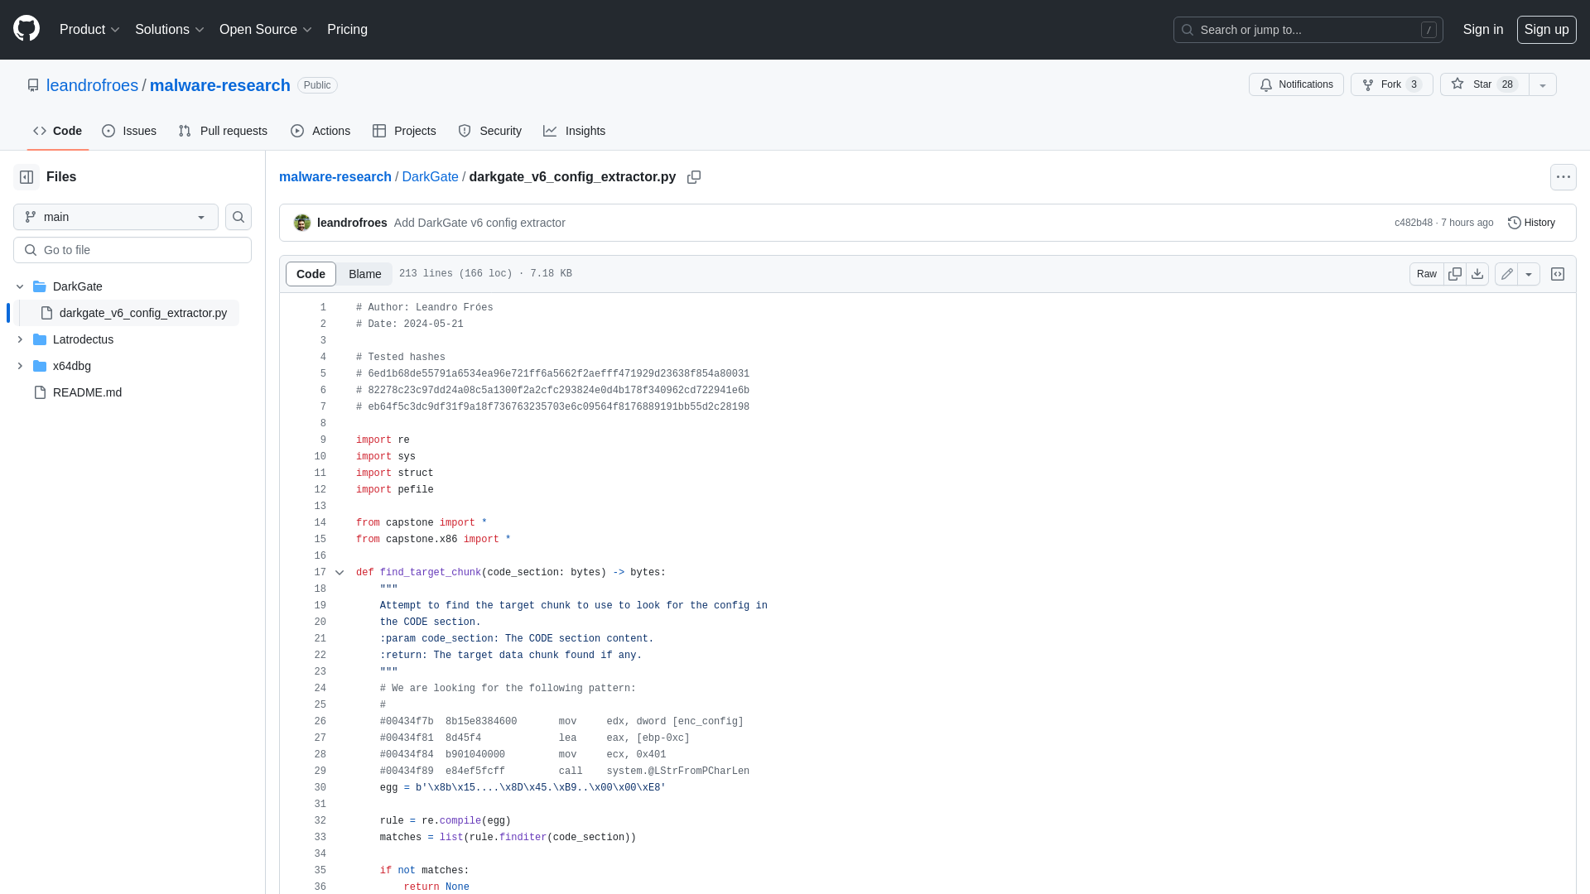The image size is (1590, 894).
Task: Open the DarkGate folder icon
Action: click(x=40, y=286)
